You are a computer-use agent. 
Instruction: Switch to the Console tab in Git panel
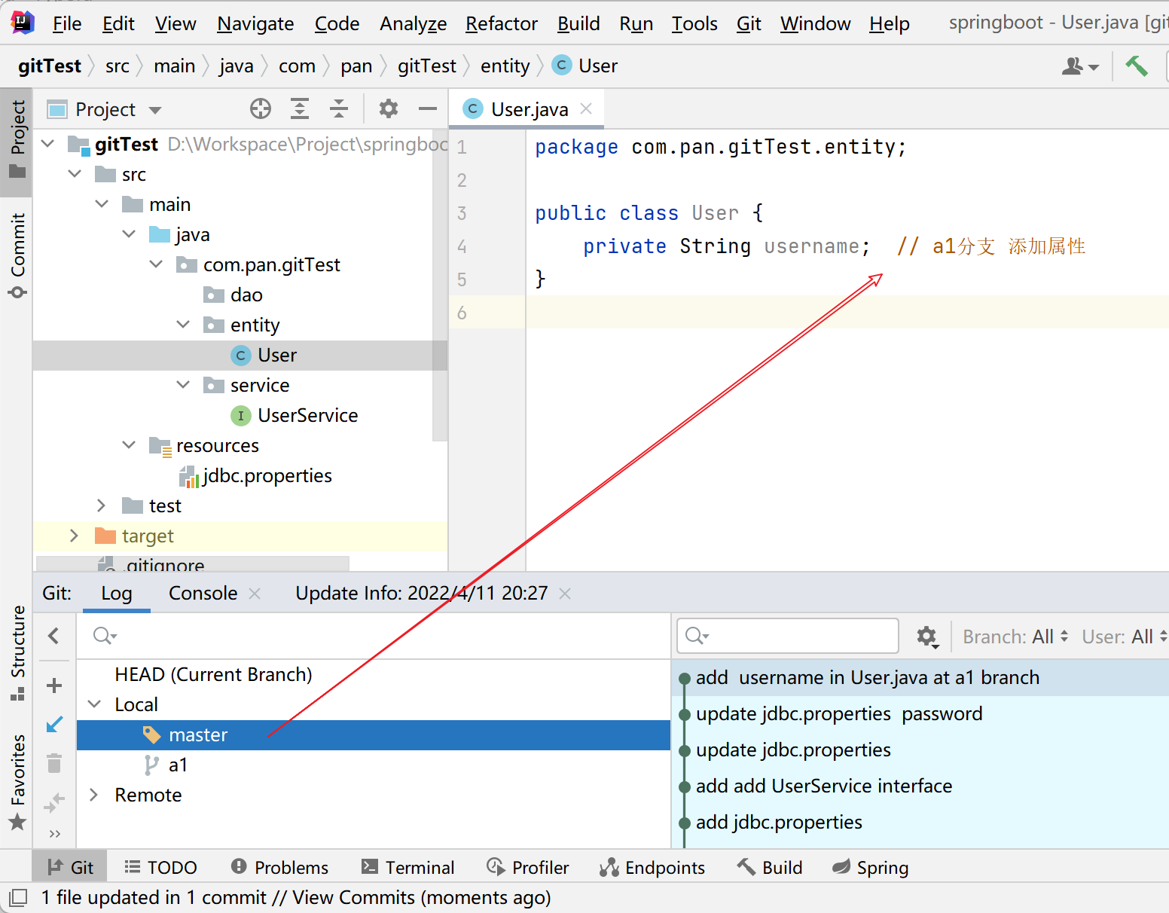tap(203, 594)
